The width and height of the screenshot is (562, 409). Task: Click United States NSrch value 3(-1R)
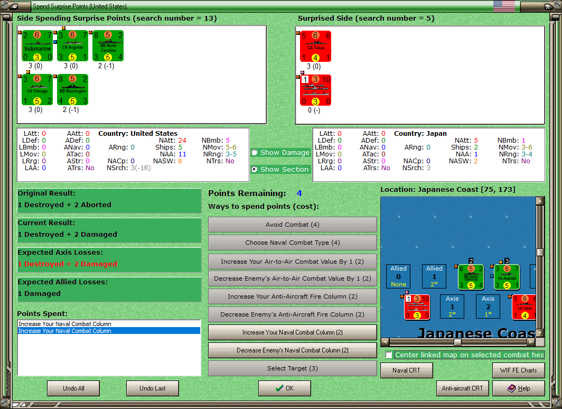[x=140, y=168]
